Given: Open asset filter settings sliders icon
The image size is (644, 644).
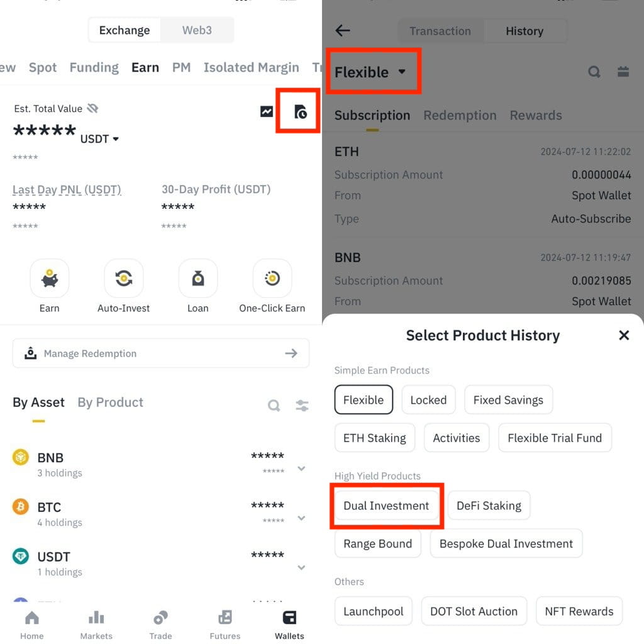Looking at the screenshot, I should click(303, 406).
